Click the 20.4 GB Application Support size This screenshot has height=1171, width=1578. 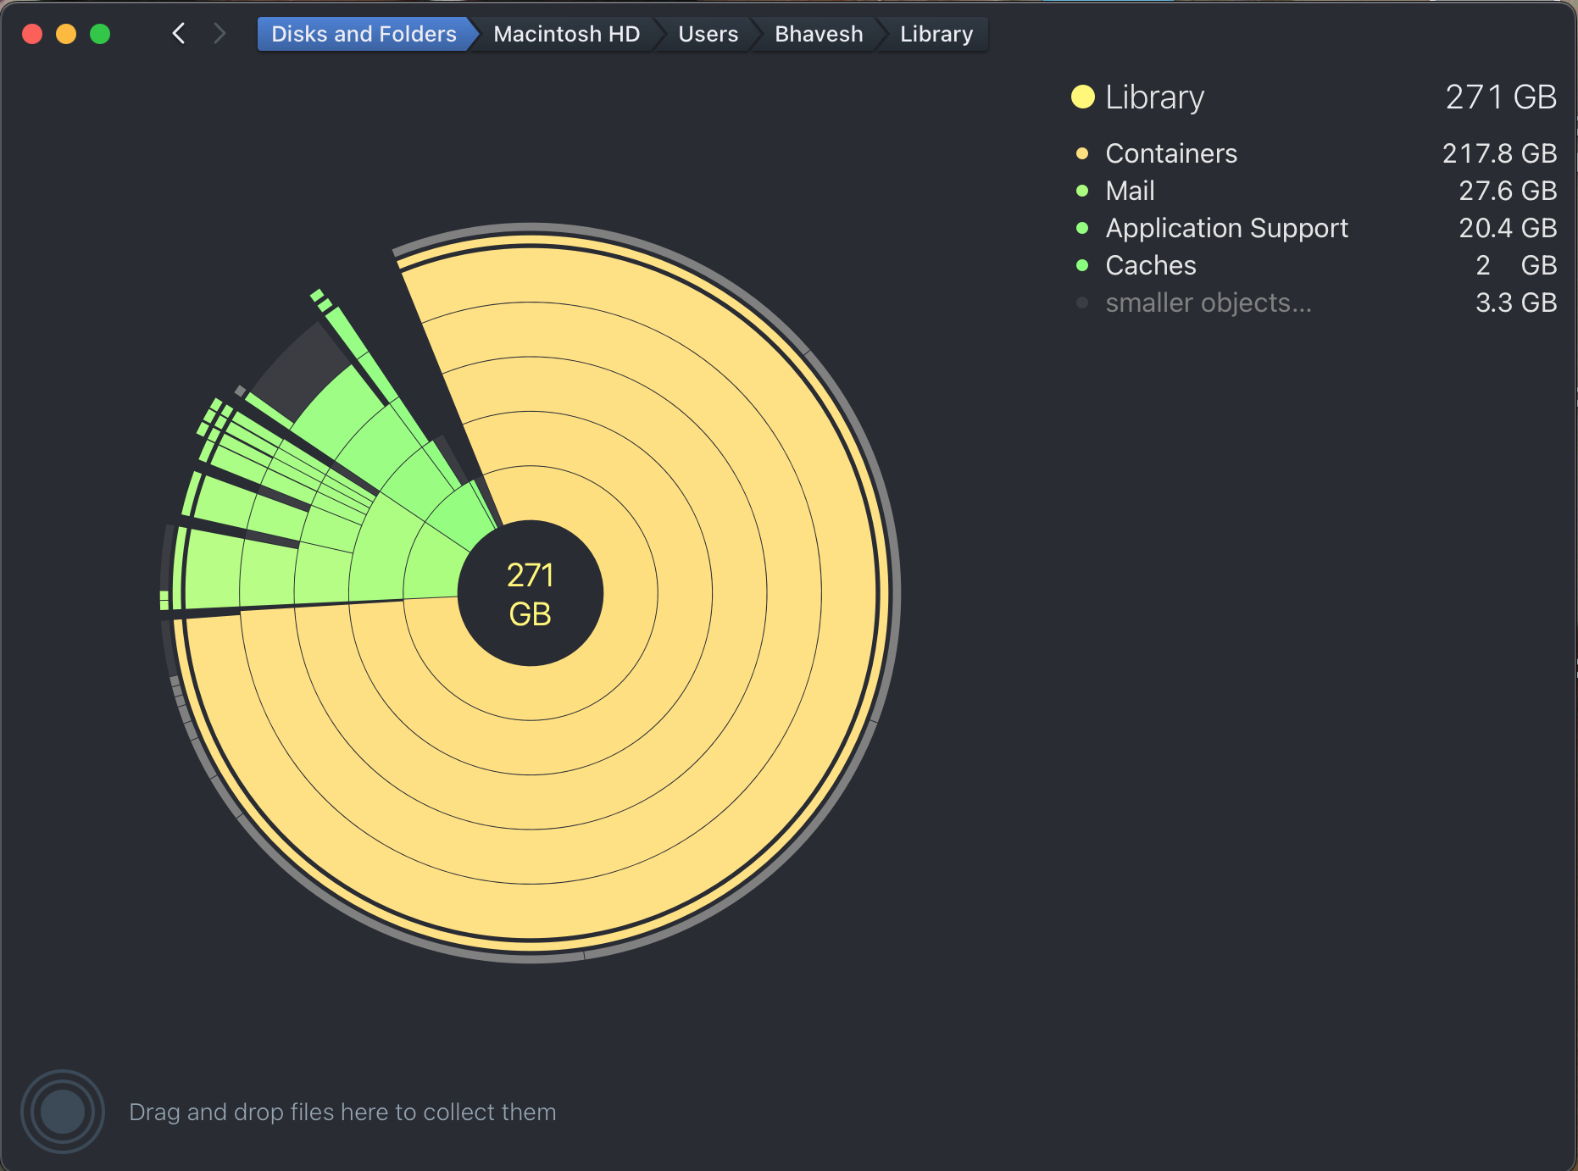(x=1508, y=228)
